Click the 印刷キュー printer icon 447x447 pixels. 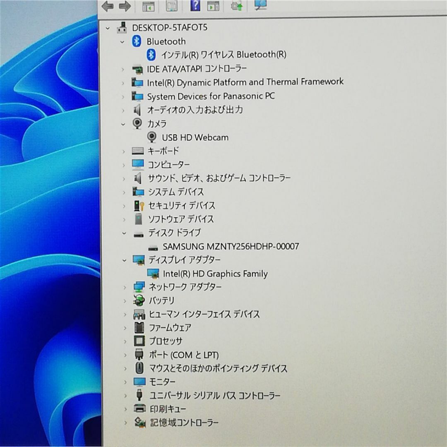tap(140, 409)
